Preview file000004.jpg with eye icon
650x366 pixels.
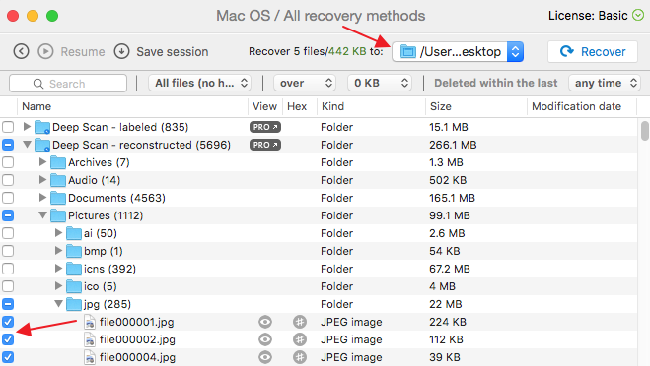(265, 357)
